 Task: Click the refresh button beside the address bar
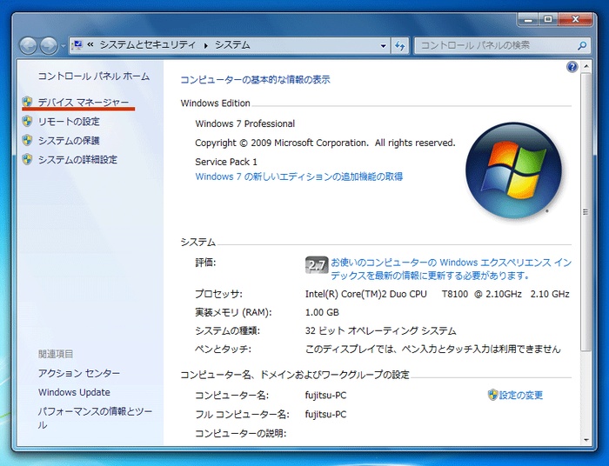(399, 45)
